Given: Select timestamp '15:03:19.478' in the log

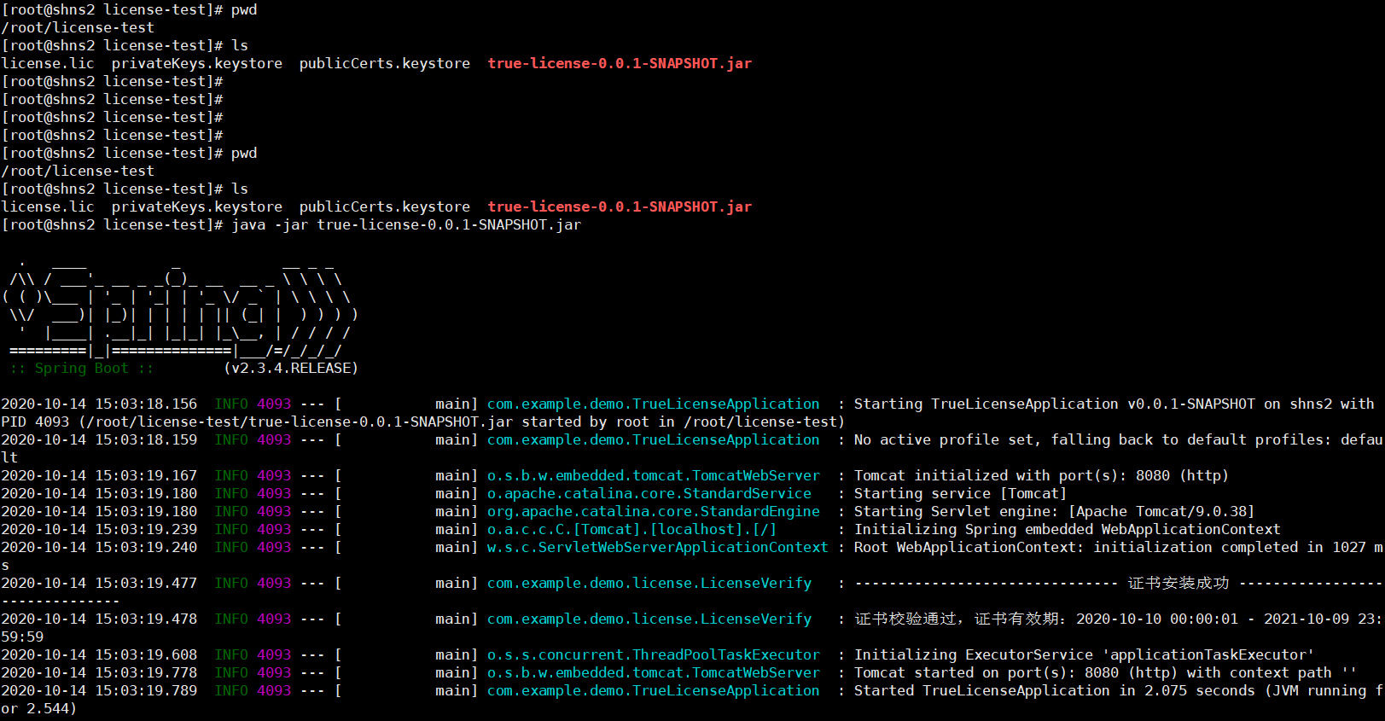Looking at the screenshot, I should 146,619.
